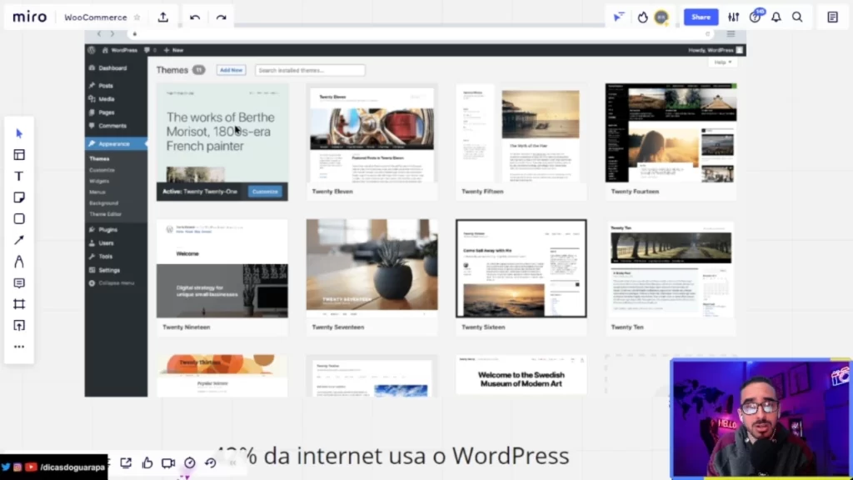Click the browser mockup back arrow
The height and width of the screenshot is (480, 853).
(99, 33)
